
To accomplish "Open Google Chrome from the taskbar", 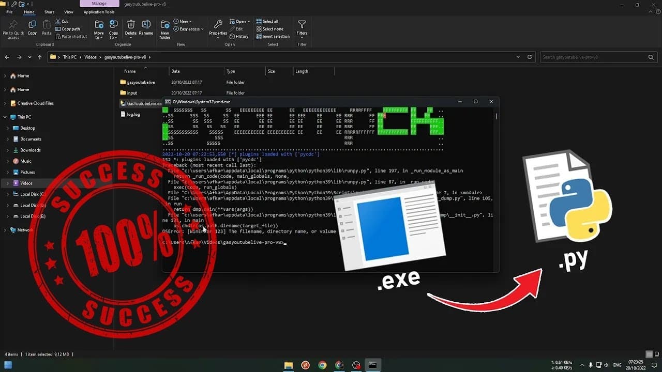I will pyautogui.click(x=322, y=365).
